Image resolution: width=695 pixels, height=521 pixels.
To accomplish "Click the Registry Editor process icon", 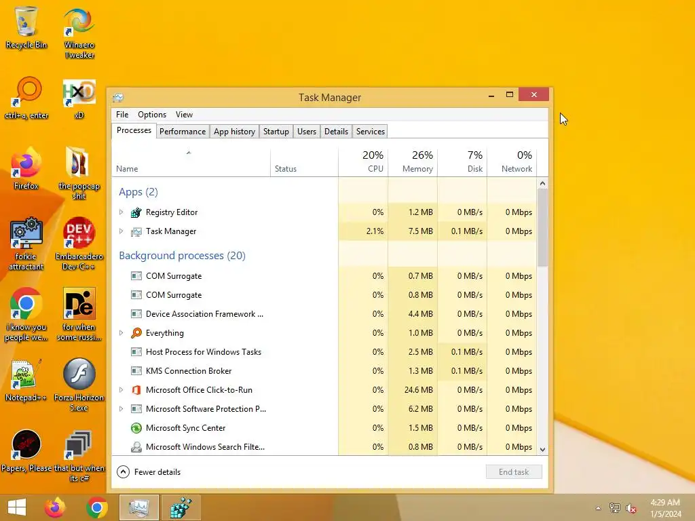I will coord(136,212).
